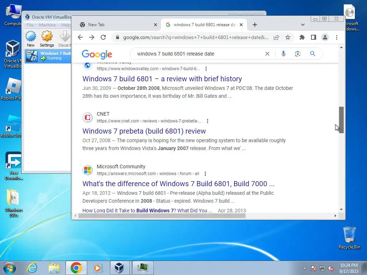Expand the tab search dropdown arrow
This screenshot has width=367, height=275.
[302, 25]
